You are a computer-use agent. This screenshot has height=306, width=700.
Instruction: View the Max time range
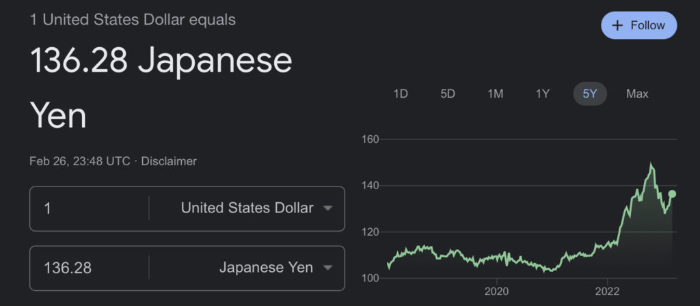[637, 94]
